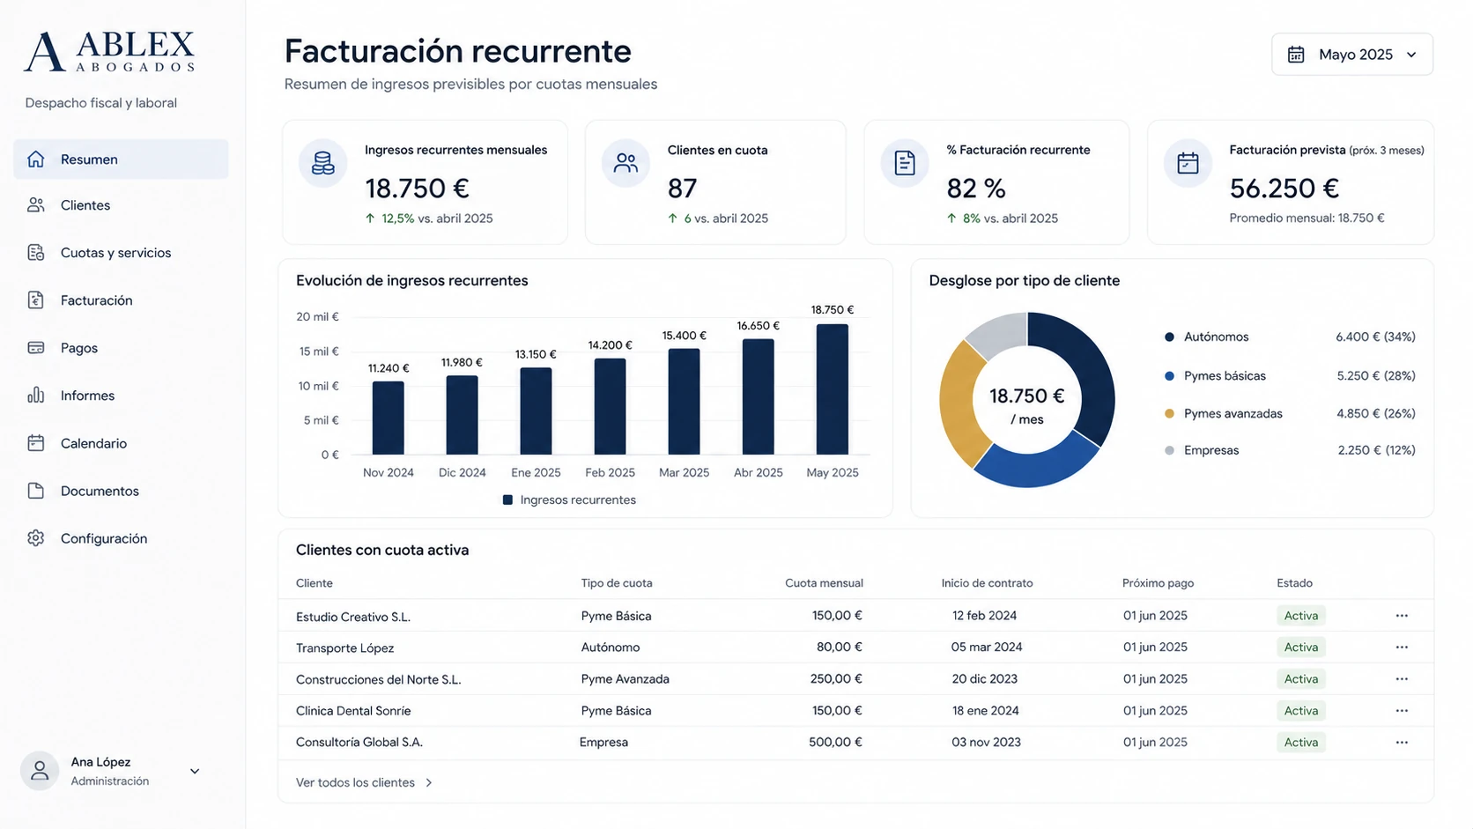The height and width of the screenshot is (829, 1473).
Task: Select the Consultoría Global S.A. client name
Action: point(359,743)
